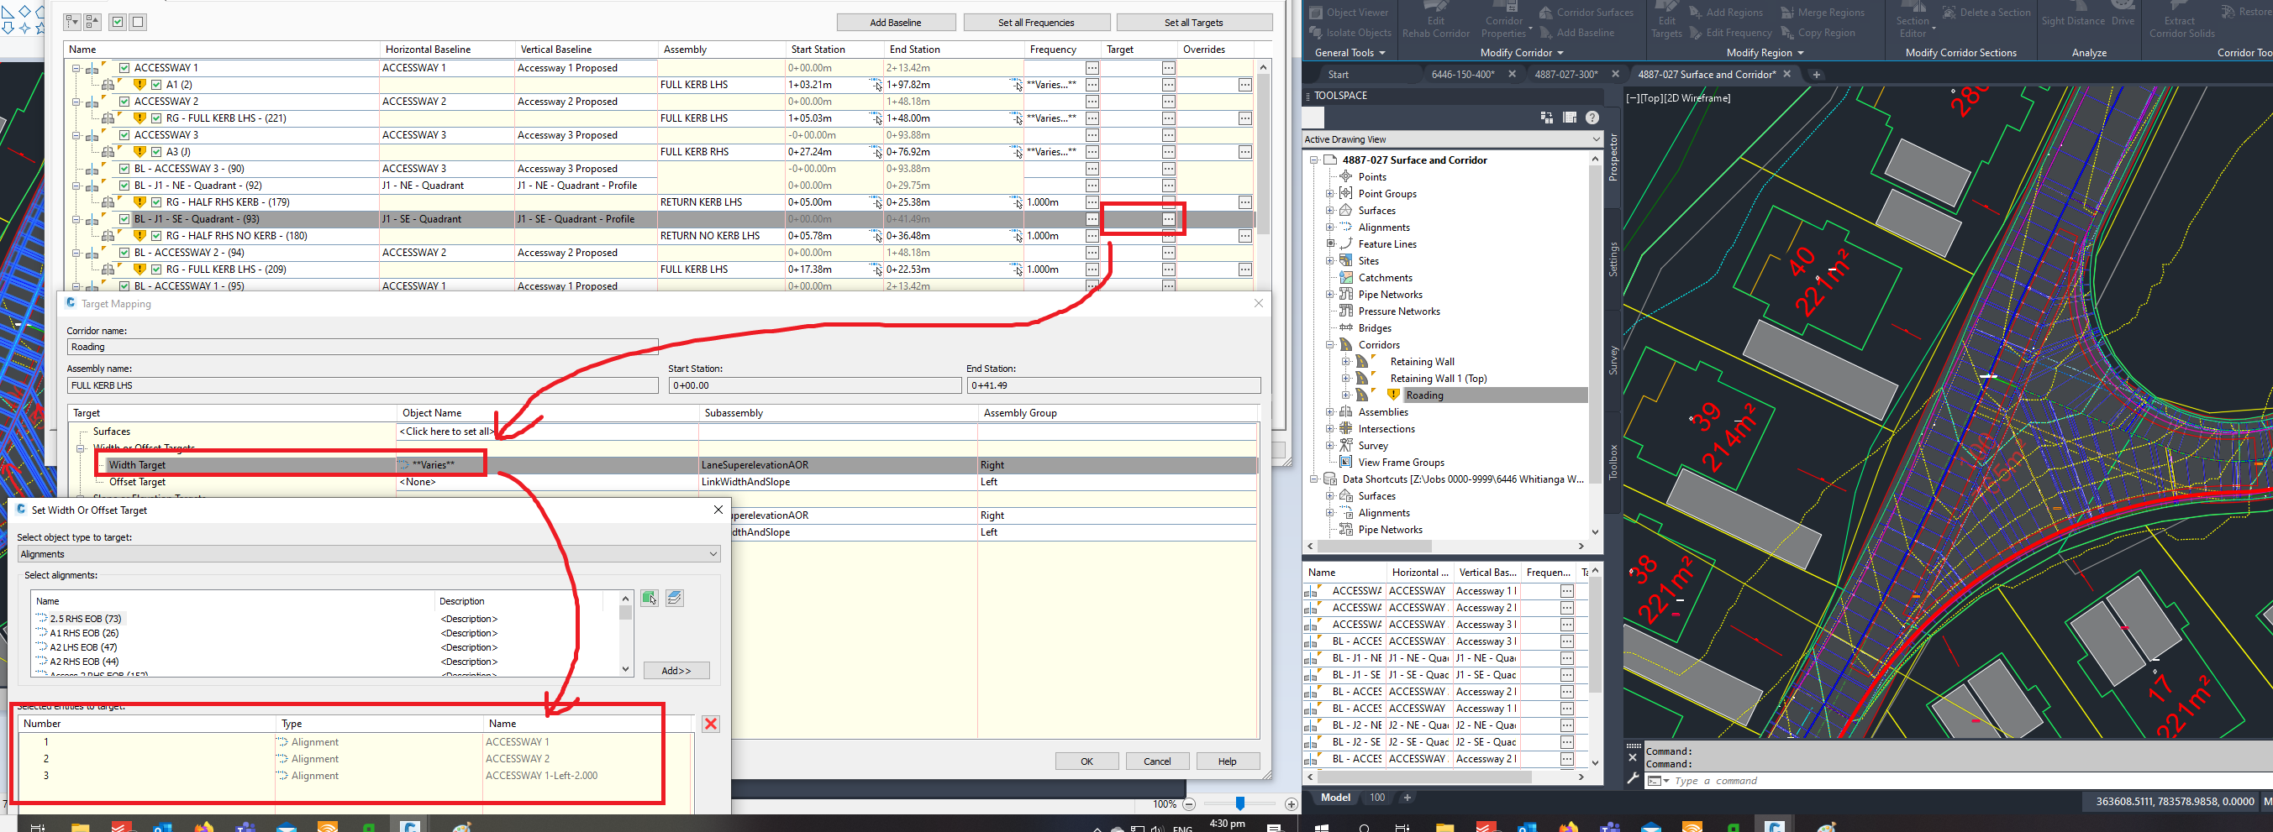Screen dimensions: 2273x832
Task: Uncheck the BL - J1 - SE - Quadrant checkbox
Action: tap(124, 218)
